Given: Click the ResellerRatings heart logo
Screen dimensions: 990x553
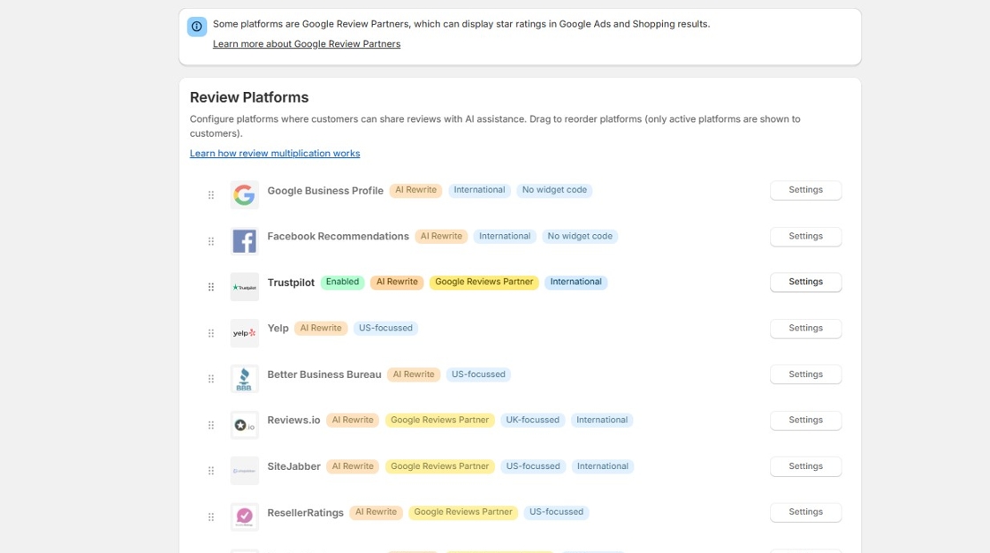Looking at the screenshot, I should coord(244,515).
